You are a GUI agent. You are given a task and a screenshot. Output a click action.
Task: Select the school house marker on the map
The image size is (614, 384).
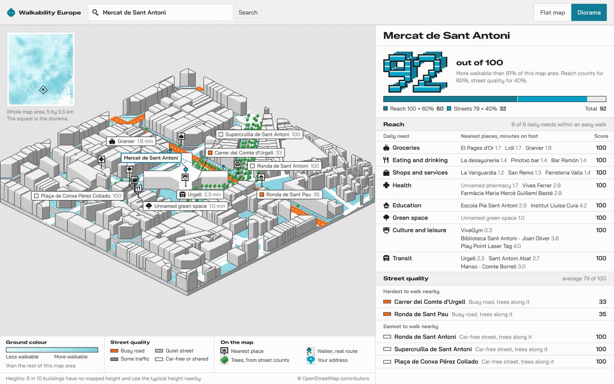pos(261,178)
